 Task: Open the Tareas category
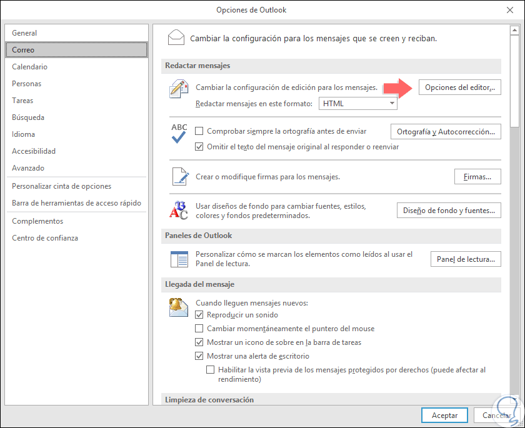tap(77, 101)
